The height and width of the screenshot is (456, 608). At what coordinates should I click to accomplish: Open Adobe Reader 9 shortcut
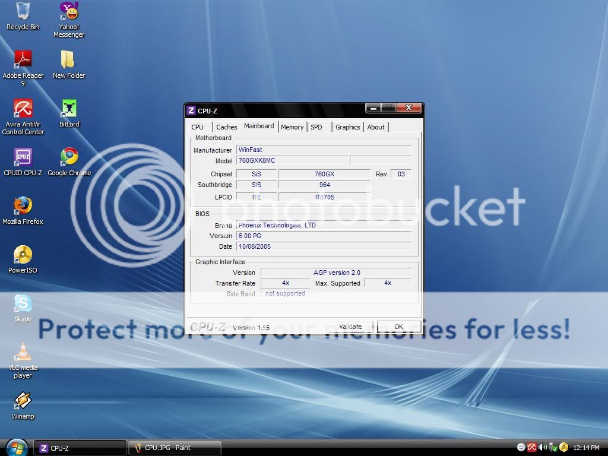coord(23,68)
